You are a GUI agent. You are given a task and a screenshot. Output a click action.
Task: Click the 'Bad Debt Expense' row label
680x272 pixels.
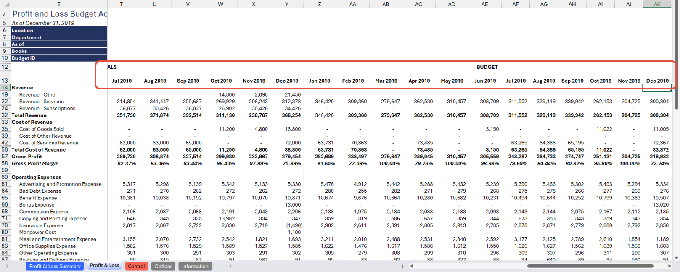point(40,191)
